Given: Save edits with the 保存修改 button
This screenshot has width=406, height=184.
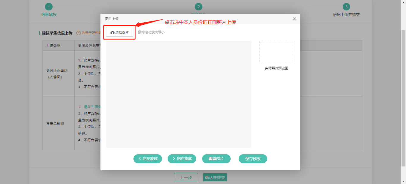Looking at the screenshot, I should 253,159.
